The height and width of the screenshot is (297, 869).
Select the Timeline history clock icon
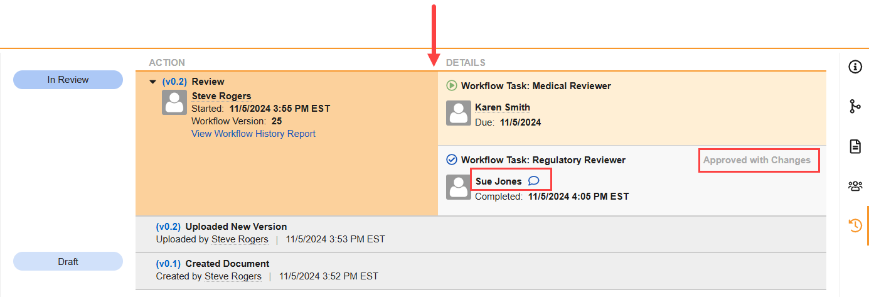coord(855,225)
